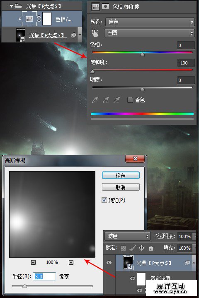Click the 饱和度 saturation slider handle
Image resolution: width=199 pixels, height=298 pixels.
pyautogui.click(x=92, y=72)
